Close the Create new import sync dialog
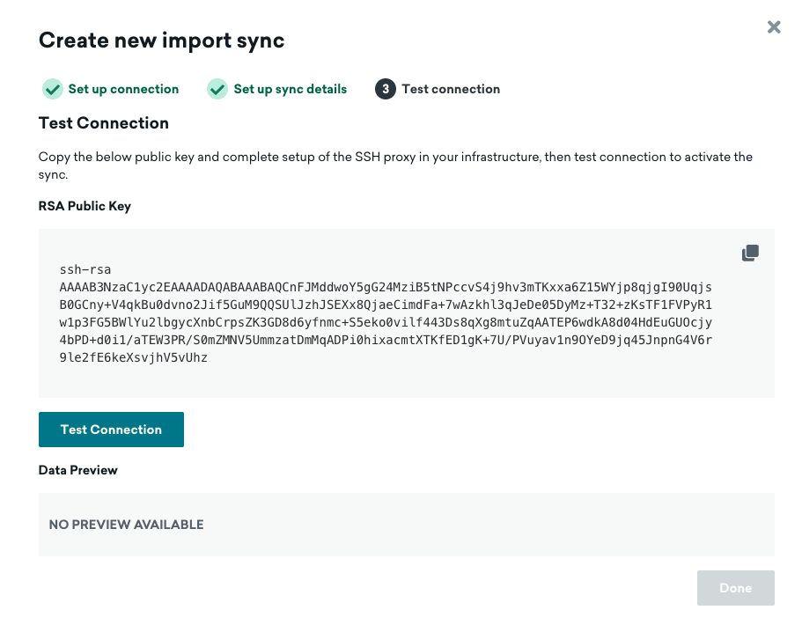This screenshot has height=632, width=802. pos(774,27)
